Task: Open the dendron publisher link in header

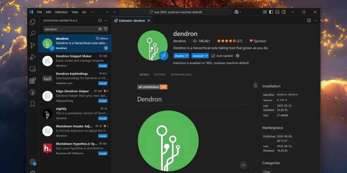Action: (x=180, y=41)
